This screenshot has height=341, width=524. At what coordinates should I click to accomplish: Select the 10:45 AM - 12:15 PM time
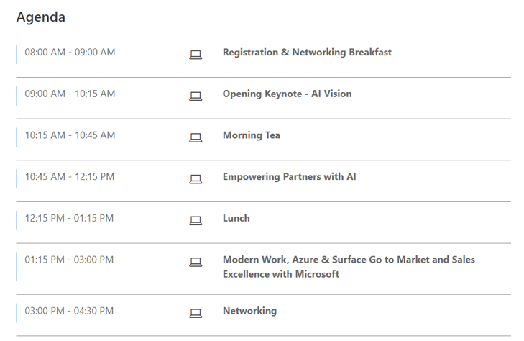pos(70,176)
